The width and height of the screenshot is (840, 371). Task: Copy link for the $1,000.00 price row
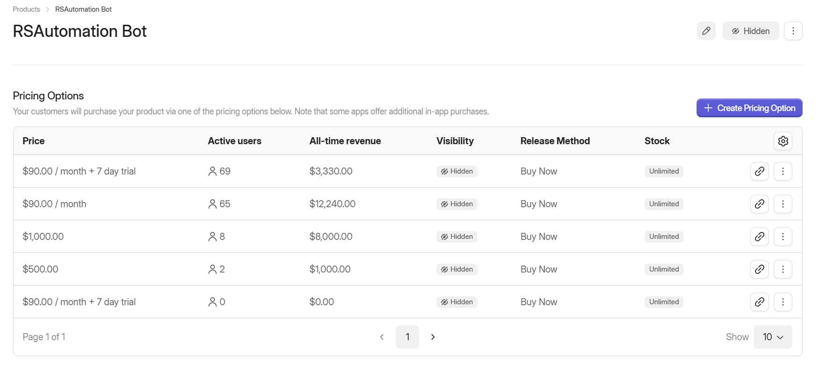click(x=759, y=237)
